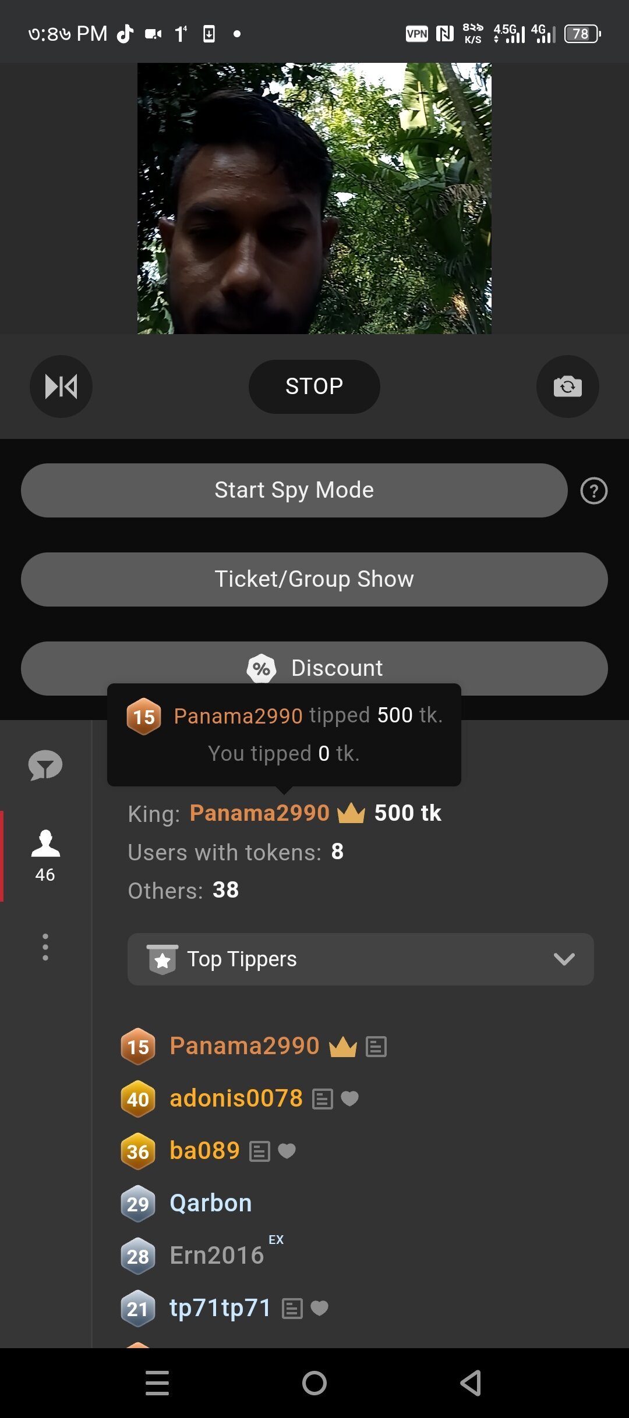Open the chat bubble tab

tap(45, 765)
